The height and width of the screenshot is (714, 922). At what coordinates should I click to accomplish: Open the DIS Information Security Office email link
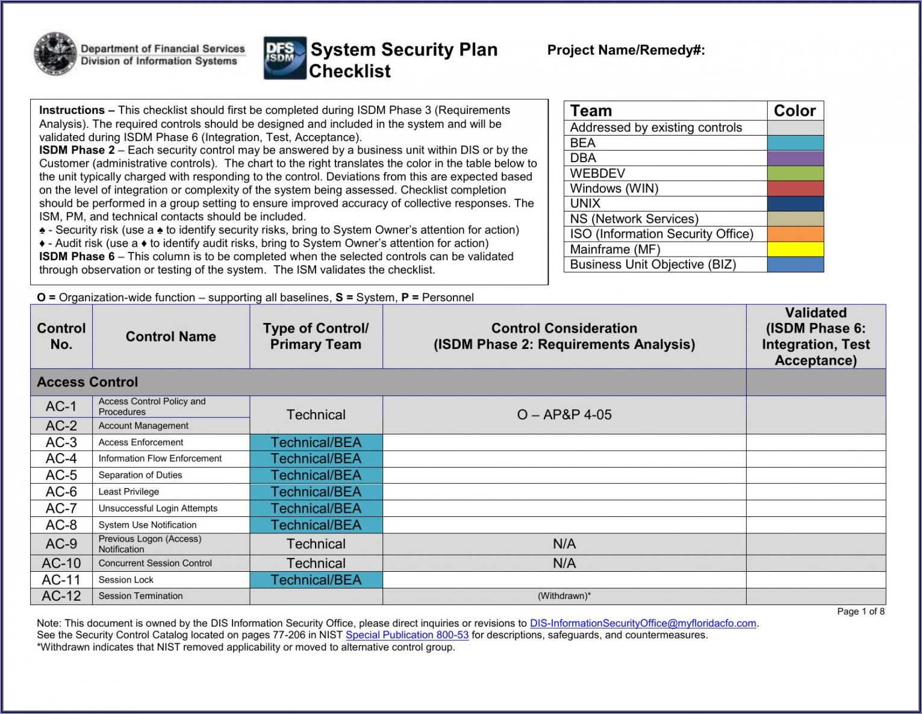[x=643, y=623]
